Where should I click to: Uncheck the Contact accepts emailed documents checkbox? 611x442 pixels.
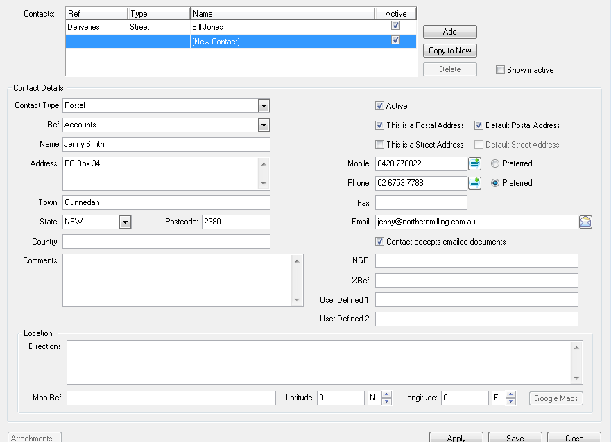click(x=379, y=242)
